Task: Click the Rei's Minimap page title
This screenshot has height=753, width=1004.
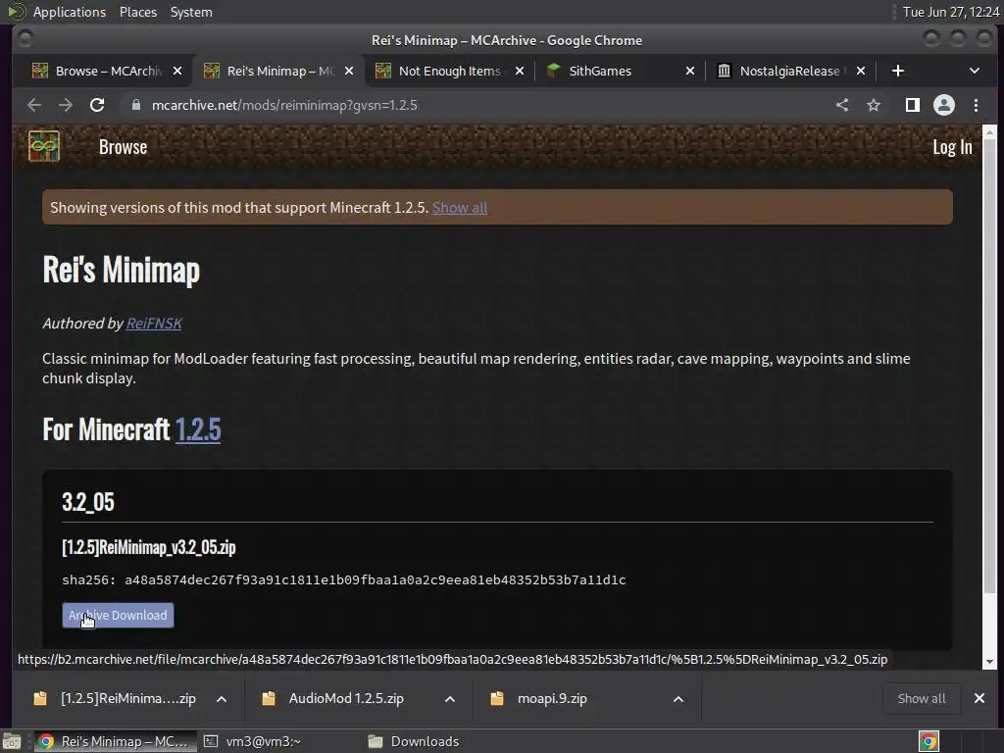Action: click(121, 270)
